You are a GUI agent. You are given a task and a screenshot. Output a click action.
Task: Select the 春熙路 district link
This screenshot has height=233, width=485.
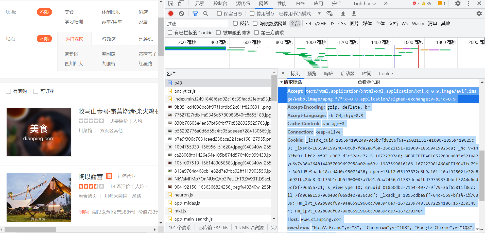click(109, 54)
